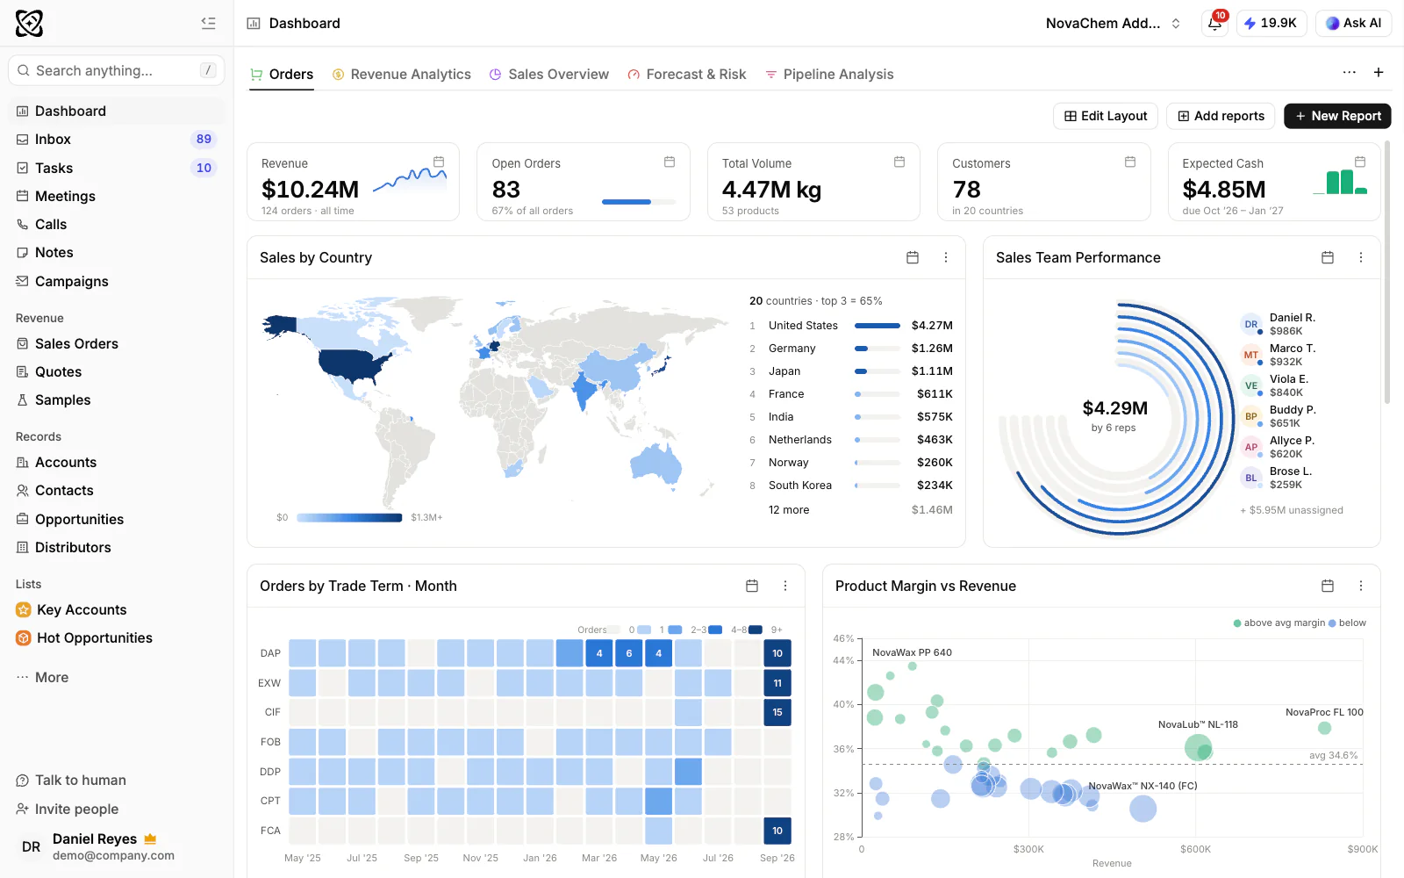Click the calendar icon on Expected Cash card
Image resolution: width=1404 pixels, height=878 pixels.
[x=1360, y=162]
